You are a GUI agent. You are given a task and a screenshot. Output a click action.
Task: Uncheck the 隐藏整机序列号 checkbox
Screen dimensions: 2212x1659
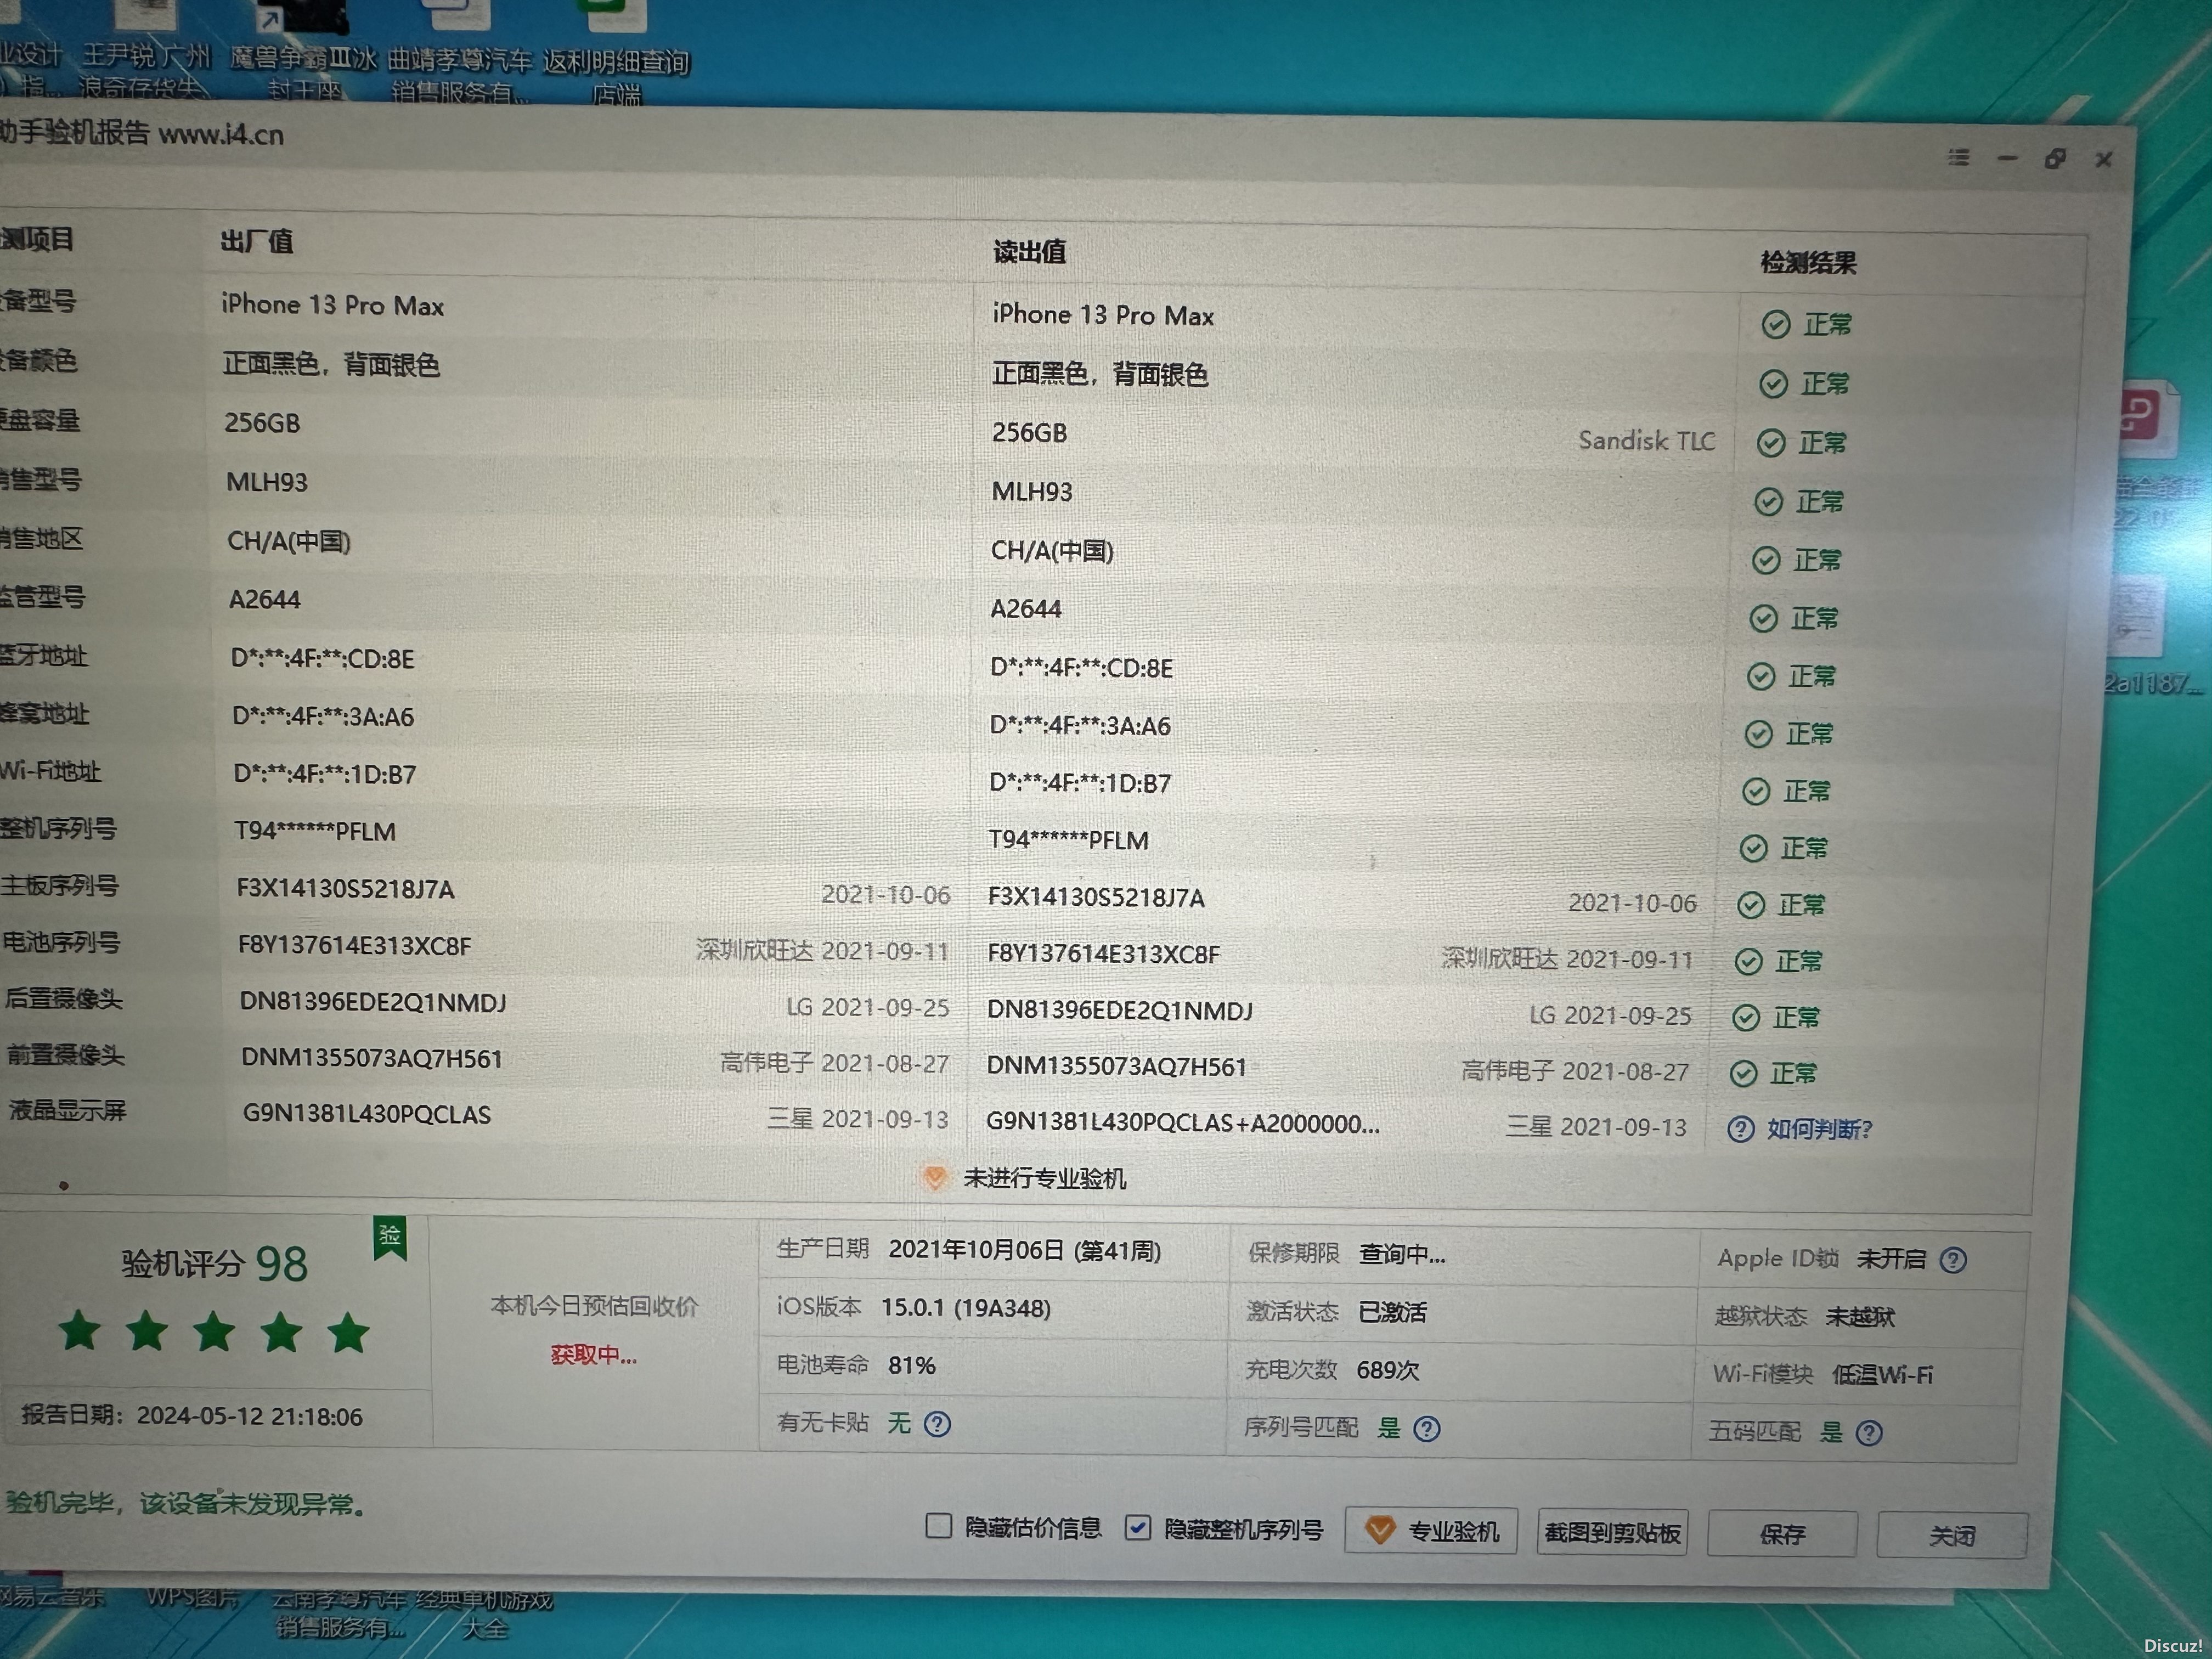pos(1137,1527)
